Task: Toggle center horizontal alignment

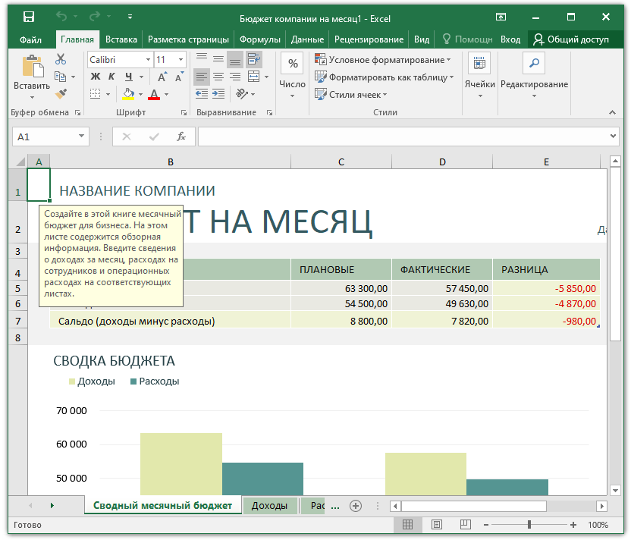Action: pyautogui.click(x=218, y=77)
